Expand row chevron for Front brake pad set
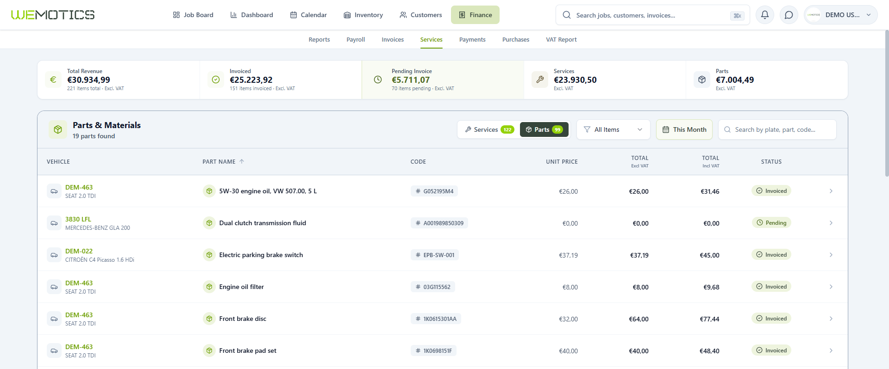889x369 pixels. [831, 351]
